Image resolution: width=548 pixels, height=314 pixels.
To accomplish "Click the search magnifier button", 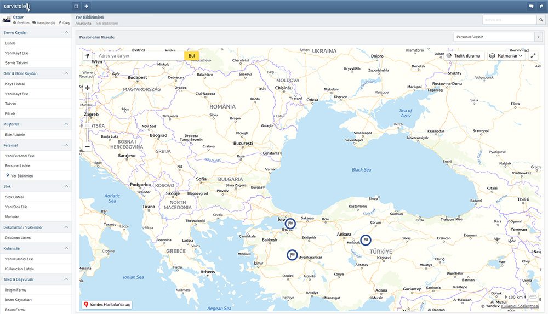I will (541, 20).
